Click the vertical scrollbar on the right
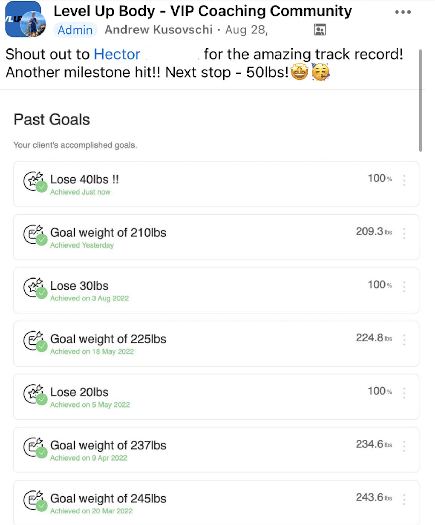Screen dimensions: 435x525 (420, 100)
